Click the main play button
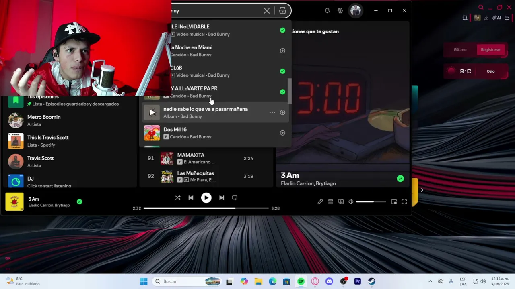This screenshot has width=515, height=289. 206,198
